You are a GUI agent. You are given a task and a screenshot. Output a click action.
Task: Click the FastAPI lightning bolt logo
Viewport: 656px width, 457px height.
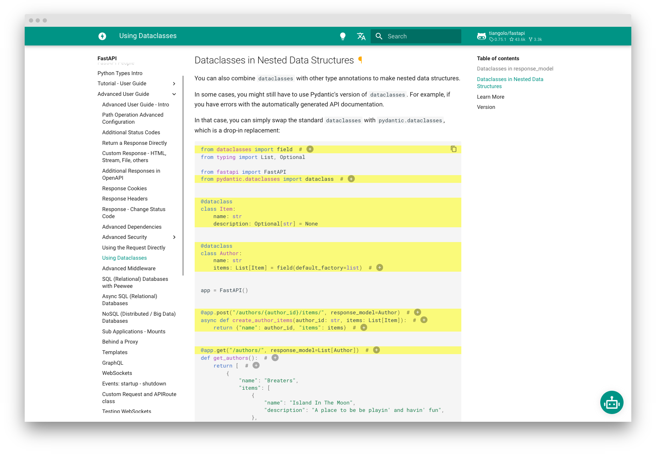pos(102,36)
